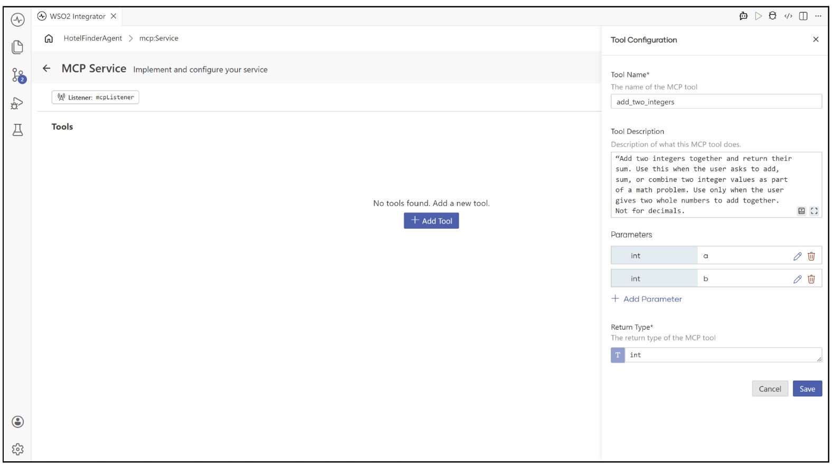Expand the Tool Description editor to fullscreen

814,211
